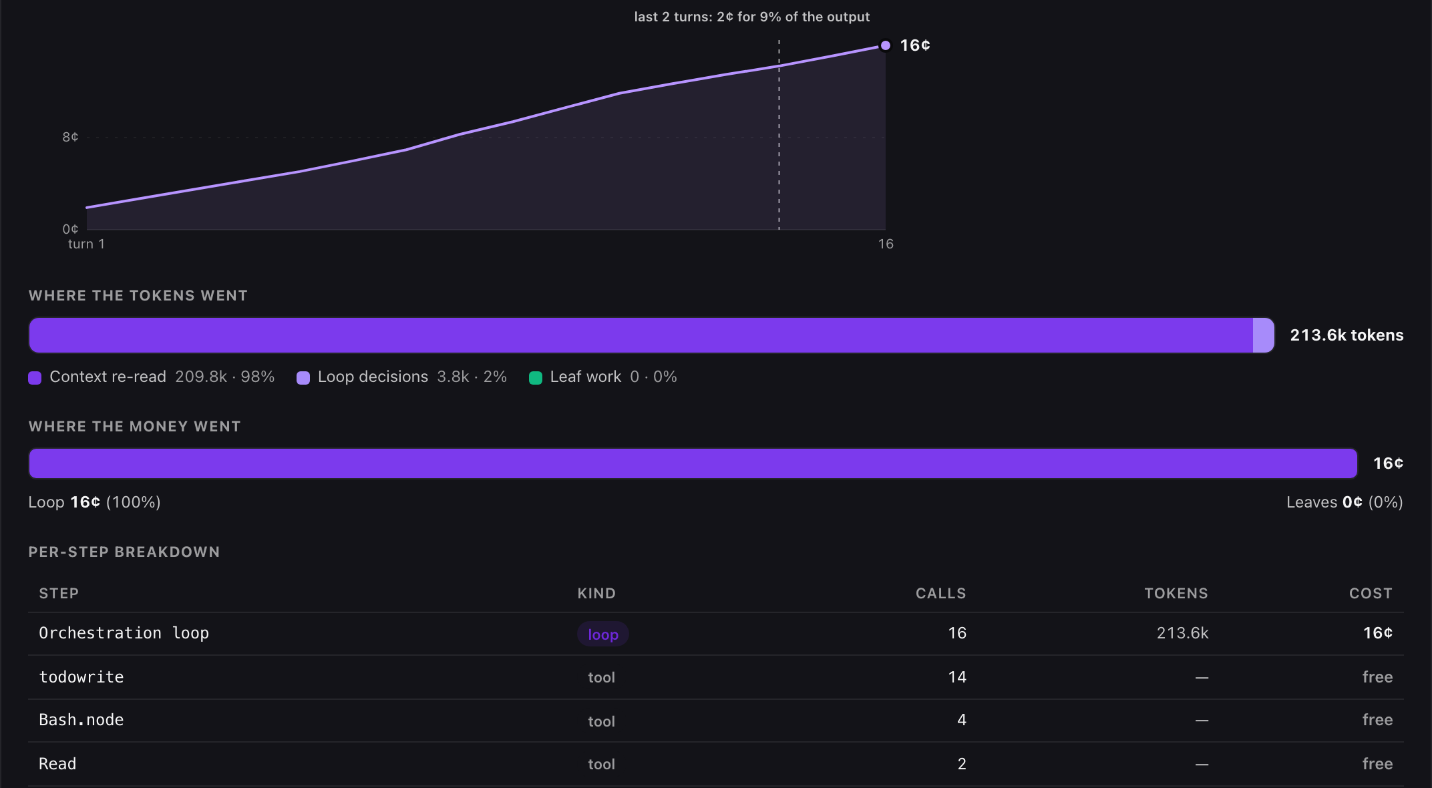Viewport: 1432px width, 788px height.
Task: Select the 'Read' step name
Action: [57, 764]
